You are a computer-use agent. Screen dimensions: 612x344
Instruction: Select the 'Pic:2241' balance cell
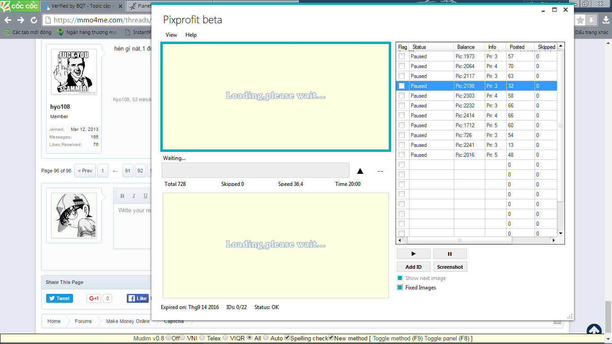click(x=469, y=145)
